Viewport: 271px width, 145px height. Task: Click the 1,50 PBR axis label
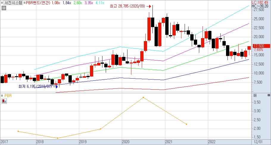tap(257, 137)
